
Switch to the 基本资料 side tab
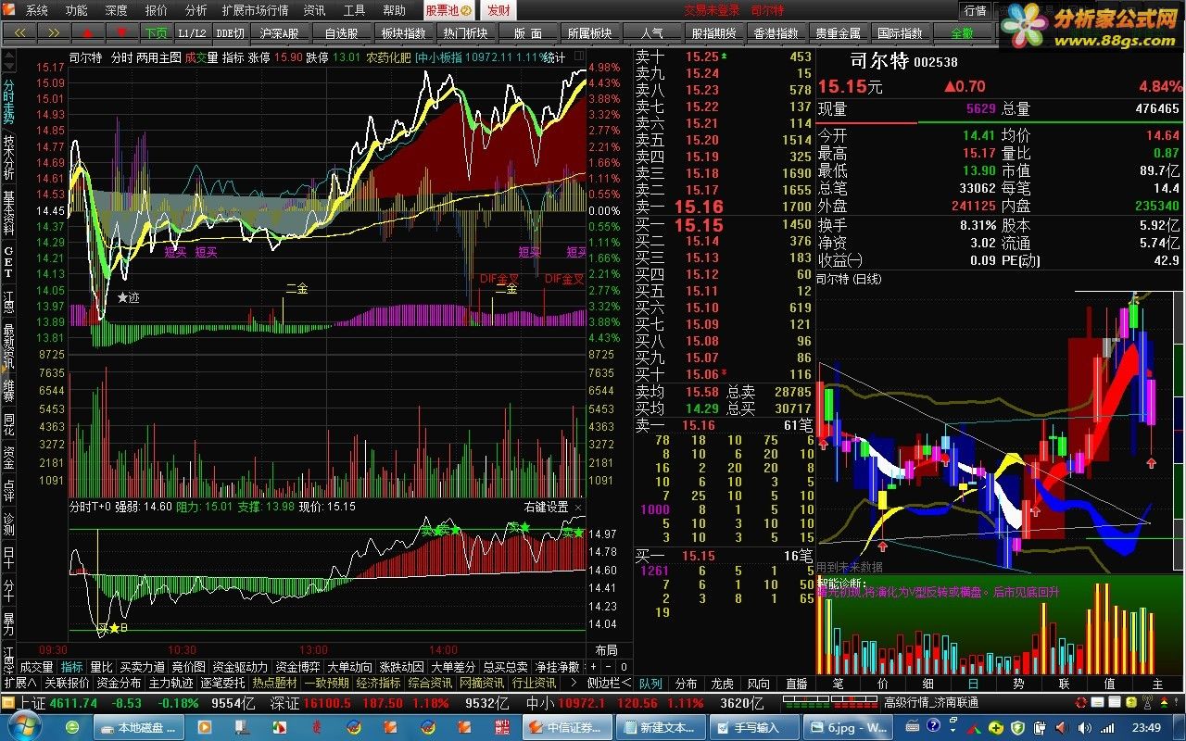[x=8, y=212]
